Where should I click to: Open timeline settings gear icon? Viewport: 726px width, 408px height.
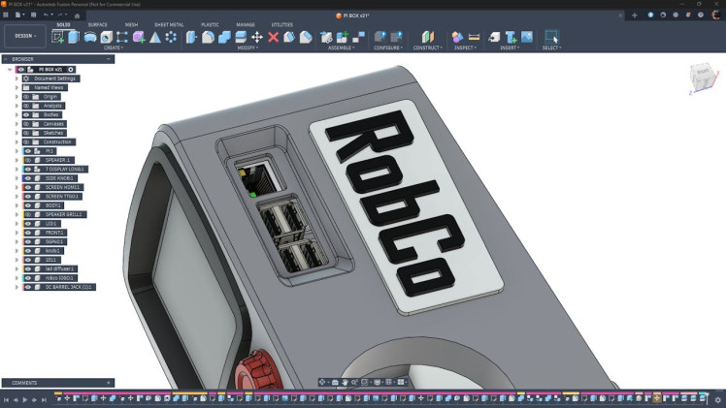click(x=717, y=399)
